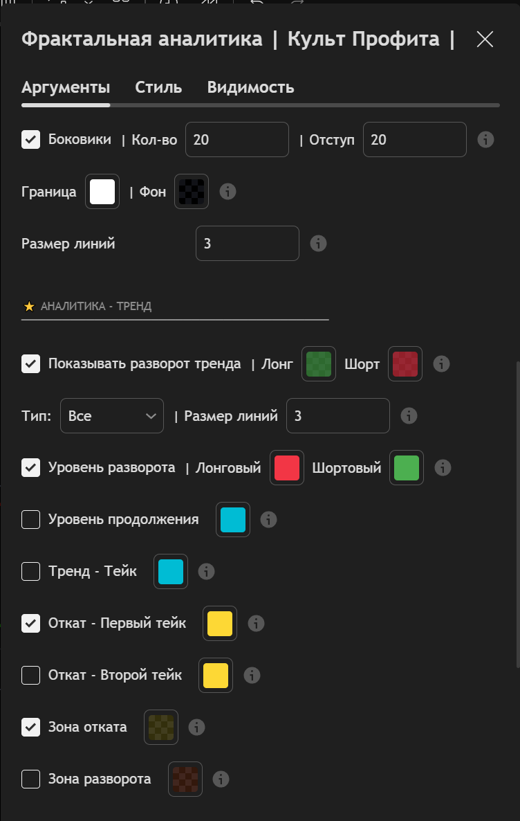Switch to the Стиль tab

[x=158, y=88]
